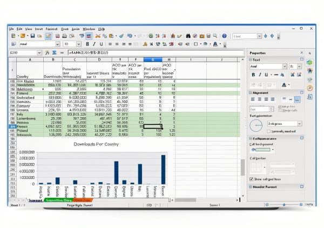Click the Bold button in the sidebar Properties panel
Image resolution: width=324 pixels, height=228 pixels.
point(253,75)
